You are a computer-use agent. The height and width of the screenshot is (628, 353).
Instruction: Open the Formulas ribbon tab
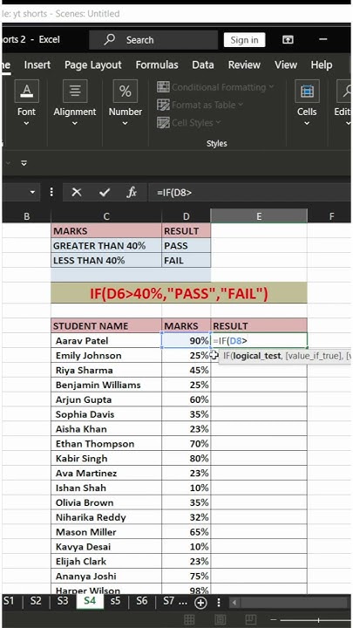157,65
